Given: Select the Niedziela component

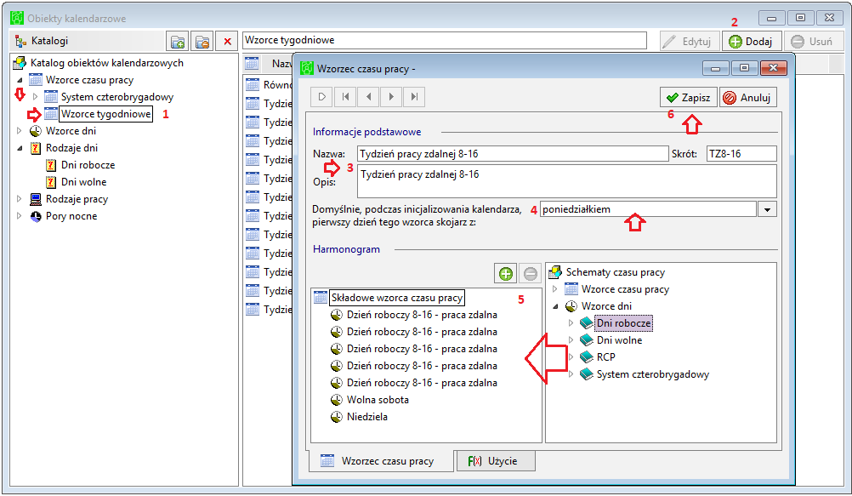Looking at the screenshot, I should 367,417.
